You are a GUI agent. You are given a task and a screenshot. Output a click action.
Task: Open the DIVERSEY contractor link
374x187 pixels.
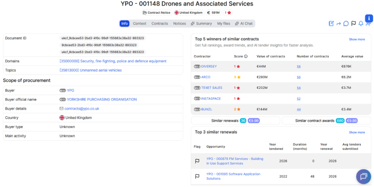pos(209,66)
